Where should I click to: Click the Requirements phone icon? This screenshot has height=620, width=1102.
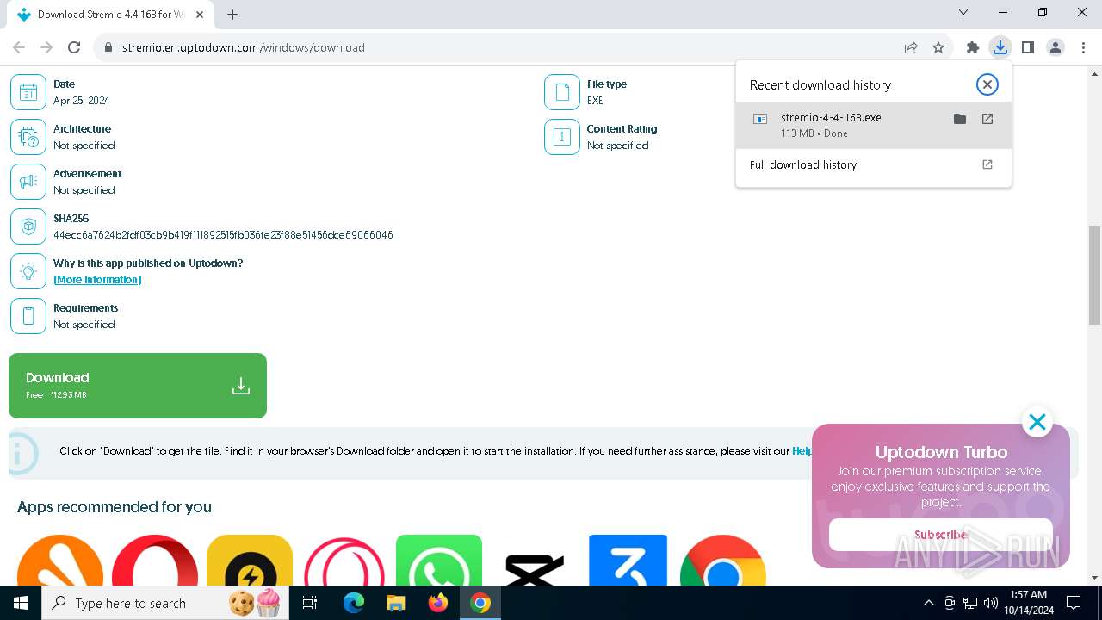click(28, 316)
